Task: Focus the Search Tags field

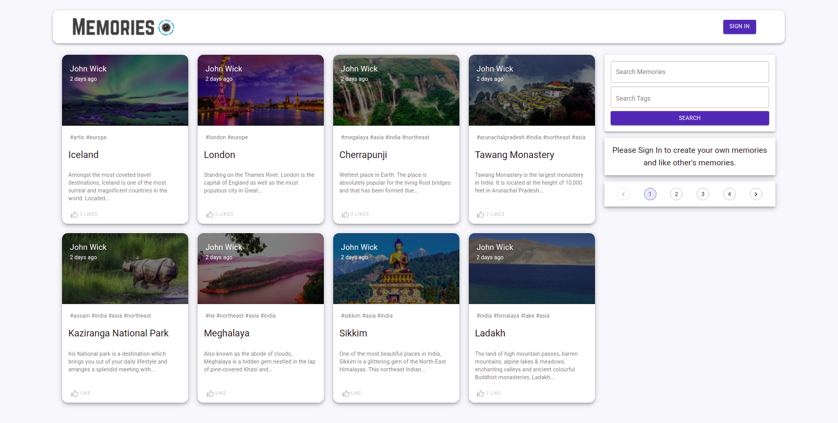Action: [690, 98]
